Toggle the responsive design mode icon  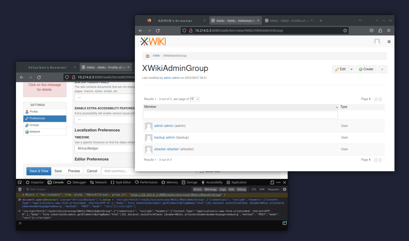point(272,182)
